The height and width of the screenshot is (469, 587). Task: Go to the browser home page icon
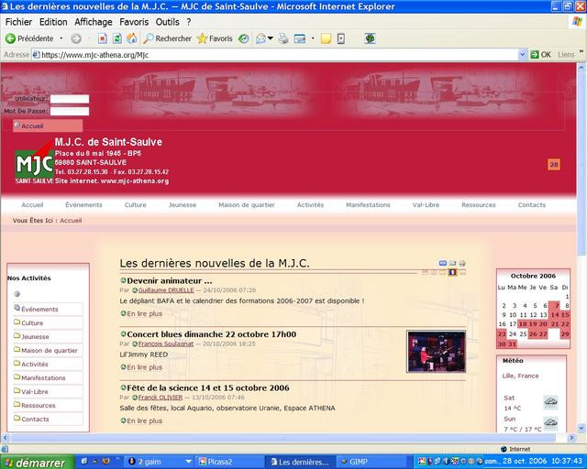[132, 38]
